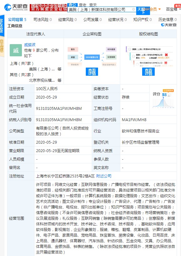
Task: Click the 股权结构图 thumbnail diagram
Action: (149, 57)
